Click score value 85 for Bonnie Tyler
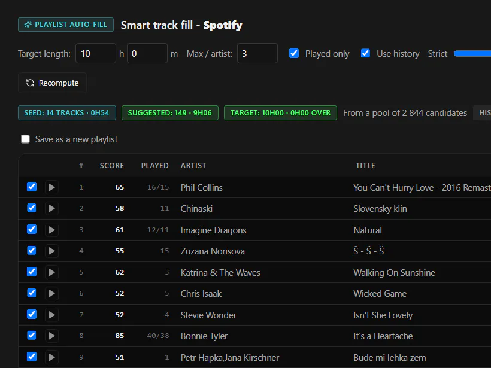 click(x=120, y=336)
